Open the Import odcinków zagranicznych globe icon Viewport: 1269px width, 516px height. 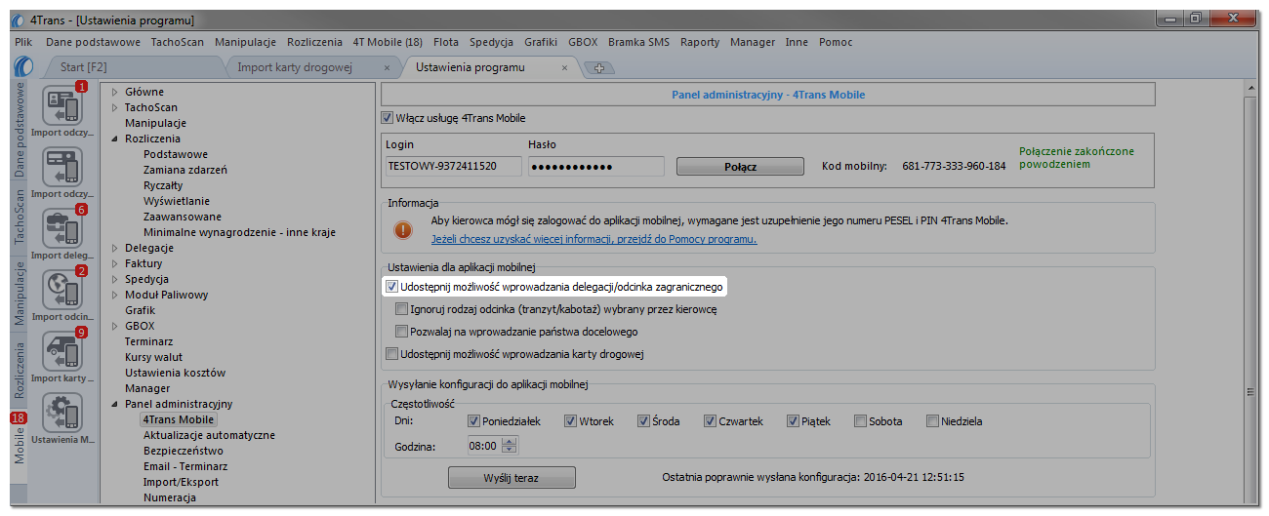[62, 290]
